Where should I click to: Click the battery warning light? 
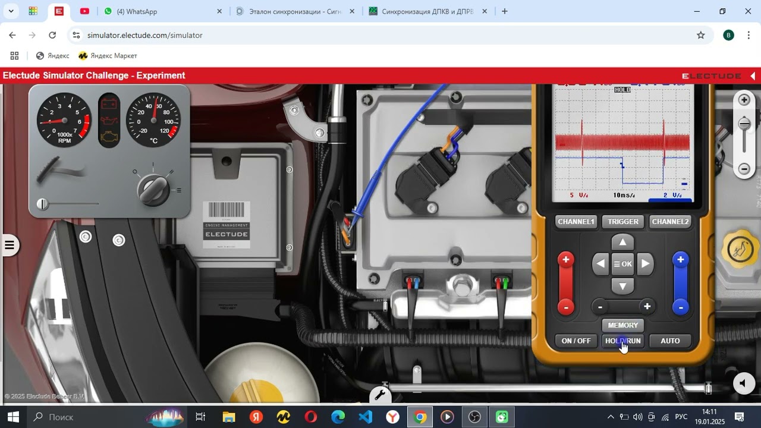pos(109,105)
